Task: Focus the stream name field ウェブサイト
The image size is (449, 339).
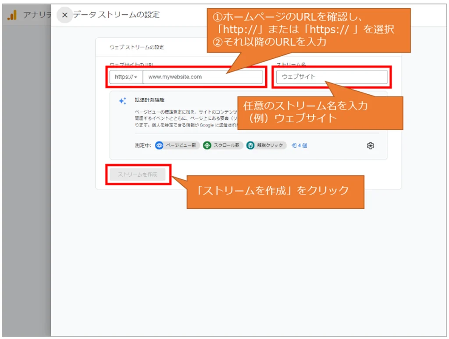Action: click(331, 77)
